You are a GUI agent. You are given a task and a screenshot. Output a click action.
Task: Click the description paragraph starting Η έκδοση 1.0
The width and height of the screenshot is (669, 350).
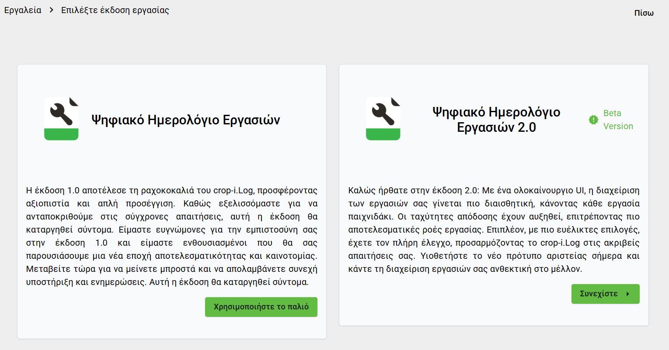pyautogui.click(x=171, y=236)
